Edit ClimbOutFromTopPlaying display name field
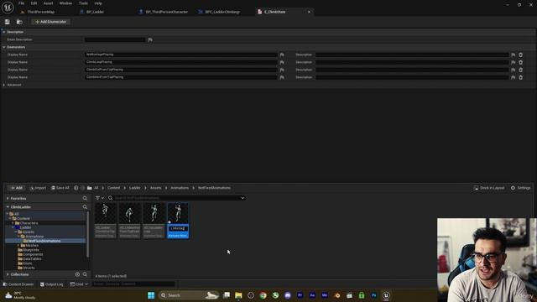The image size is (537, 302). (x=181, y=70)
